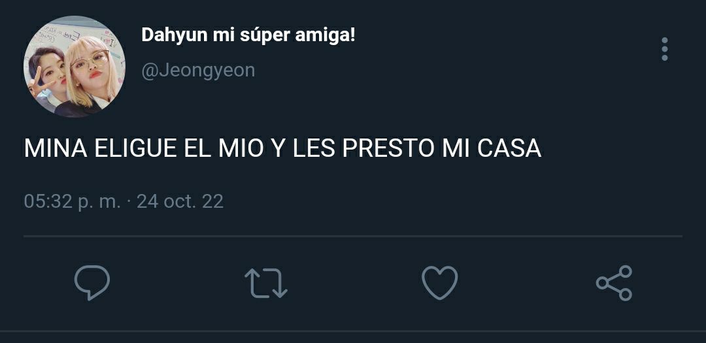
Task: Toggle retweet on for this post
Action: coord(265,283)
